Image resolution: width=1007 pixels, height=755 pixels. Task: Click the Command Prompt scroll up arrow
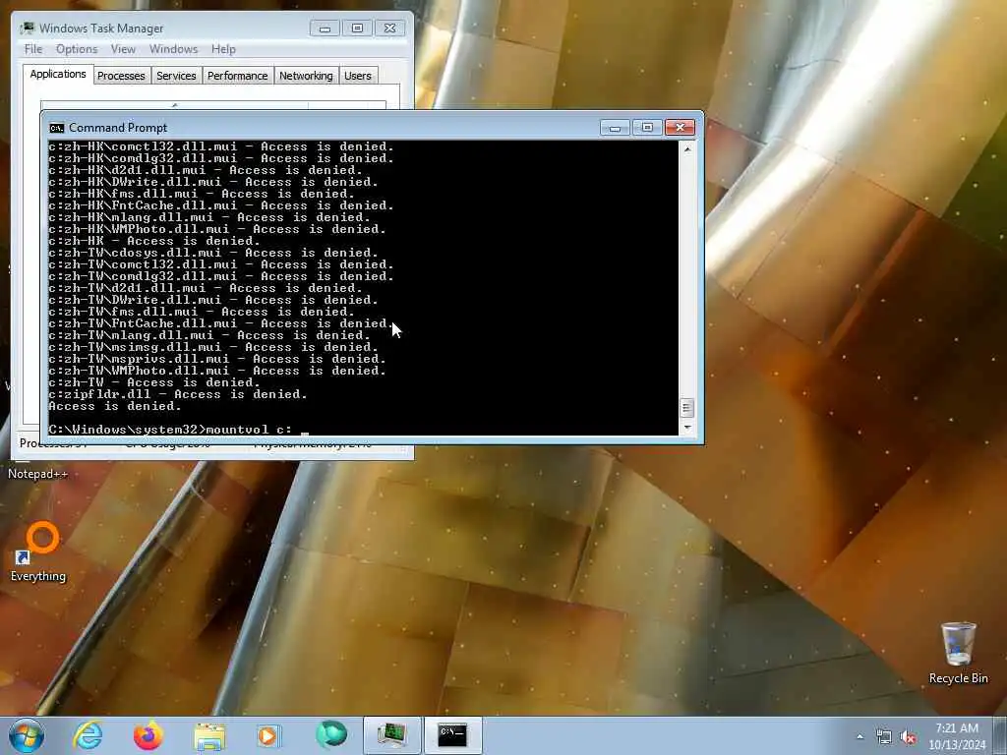coord(687,149)
